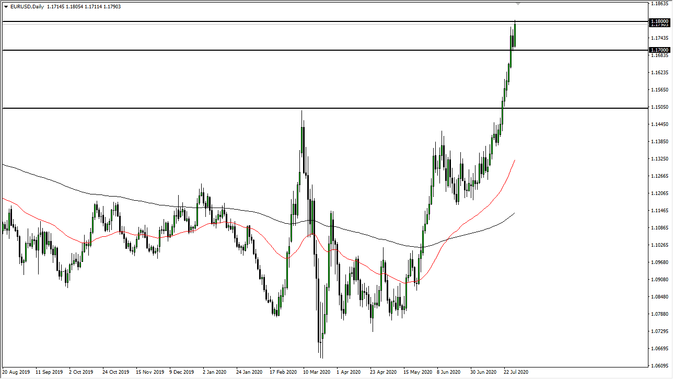
Task: Click the 1.18635 value on price scale
Action: [660, 4]
